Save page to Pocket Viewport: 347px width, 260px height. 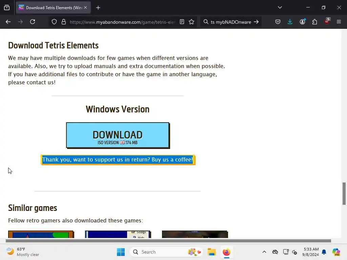278,22
